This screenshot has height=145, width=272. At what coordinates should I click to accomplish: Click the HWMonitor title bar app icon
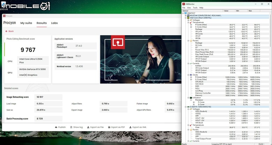click(183, 4)
